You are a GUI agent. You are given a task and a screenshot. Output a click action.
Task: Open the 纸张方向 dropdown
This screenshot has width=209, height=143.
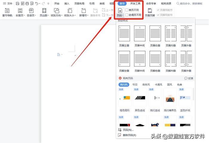(56, 12)
